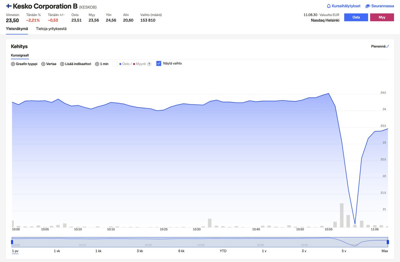The width and height of the screenshot is (400, 262).
Task: Click the red Myy button
Action: click(382, 17)
